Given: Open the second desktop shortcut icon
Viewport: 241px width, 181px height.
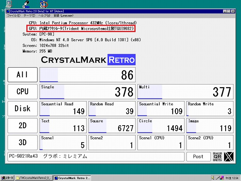Looking at the screenshot, I should click(x=26, y=4).
